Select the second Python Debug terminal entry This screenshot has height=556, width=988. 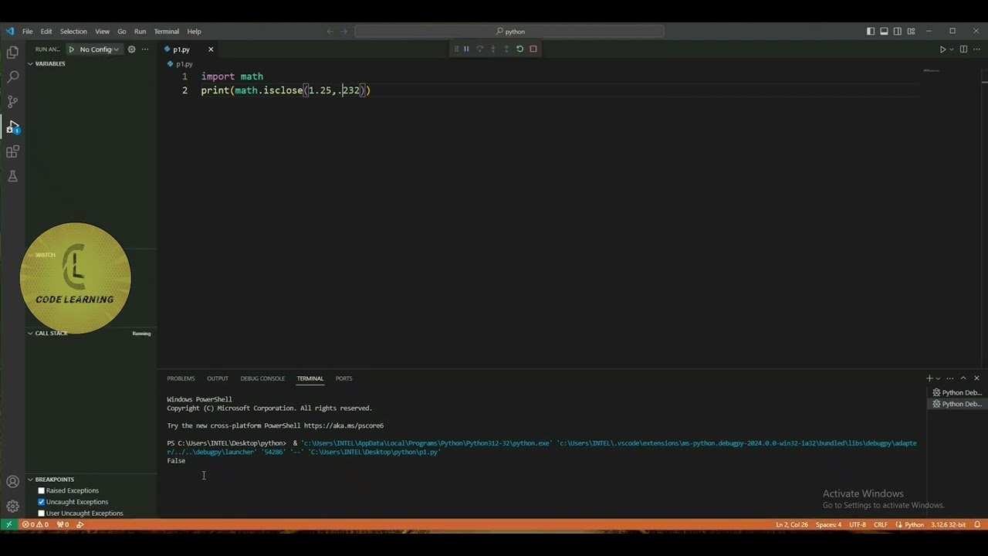tap(957, 404)
